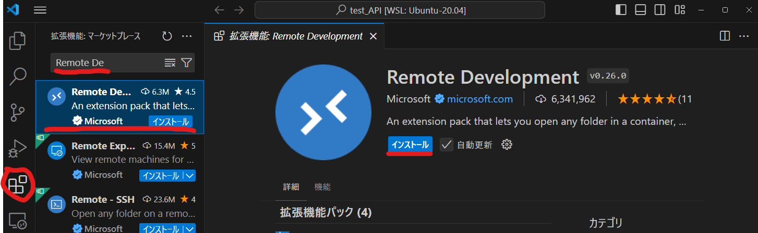Open command center test_API search bar

tap(400, 10)
